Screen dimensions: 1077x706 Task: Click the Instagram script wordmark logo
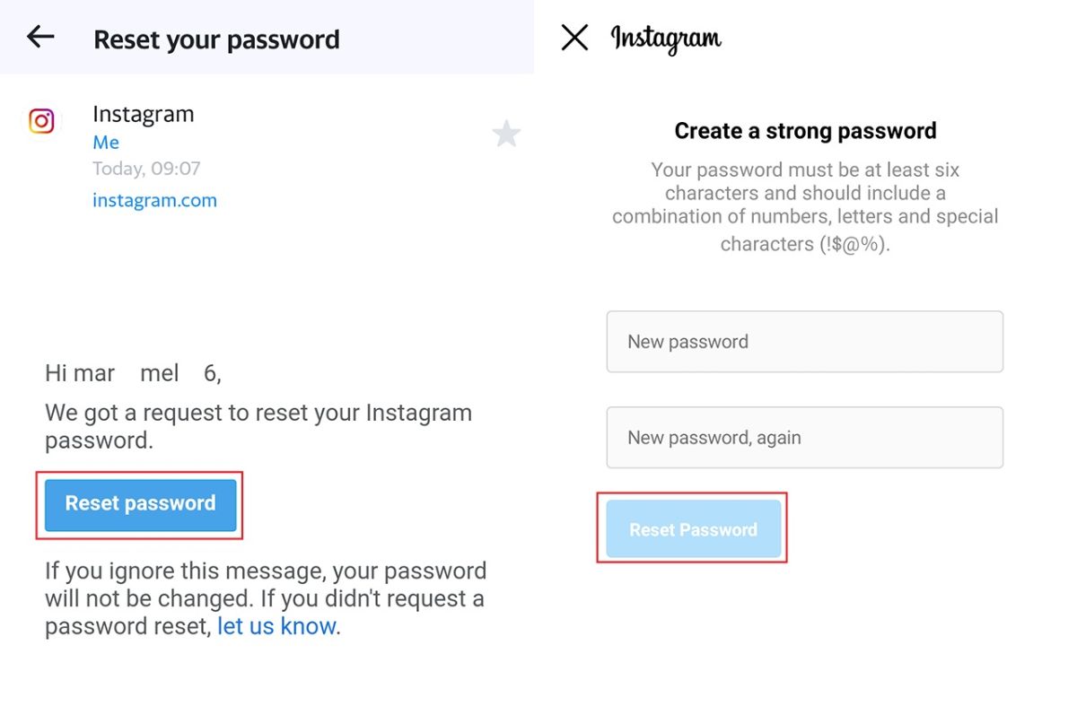(x=666, y=39)
